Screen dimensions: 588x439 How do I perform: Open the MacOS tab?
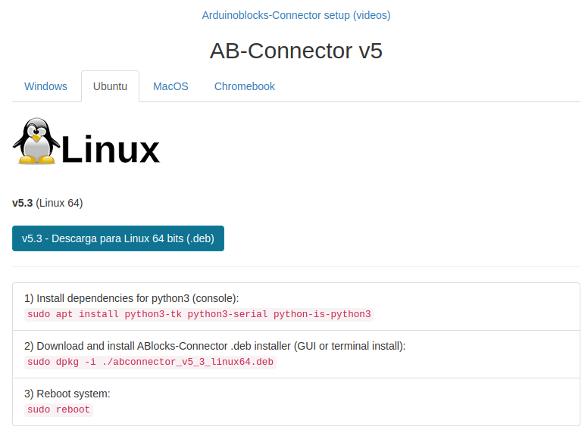170,86
